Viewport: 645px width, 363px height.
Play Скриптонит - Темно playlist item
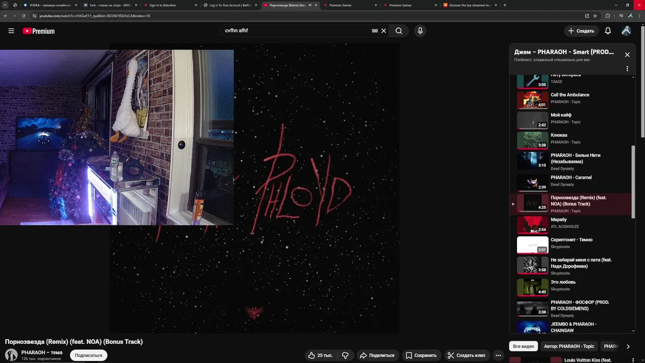[x=571, y=245]
